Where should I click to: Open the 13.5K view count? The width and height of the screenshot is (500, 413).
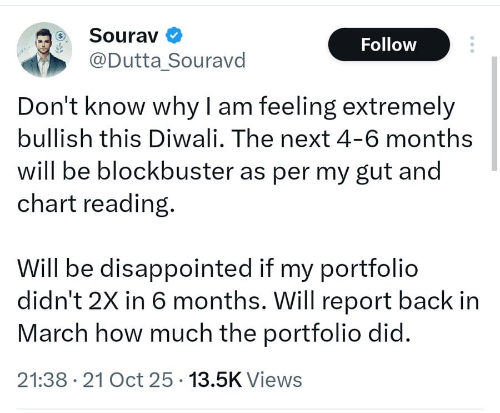(214, 380)
